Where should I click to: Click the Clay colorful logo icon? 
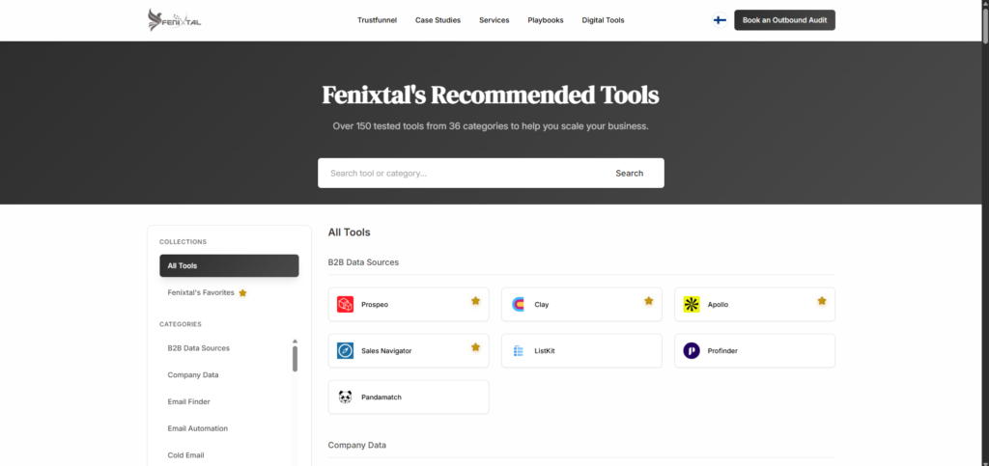click(518, 305)
